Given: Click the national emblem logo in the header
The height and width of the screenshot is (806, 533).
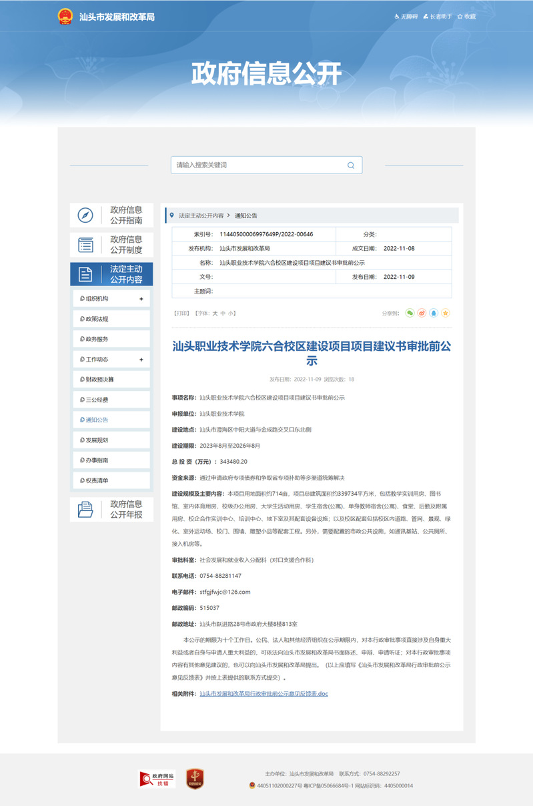Looking at the screenshot, I should click(65, 17).
